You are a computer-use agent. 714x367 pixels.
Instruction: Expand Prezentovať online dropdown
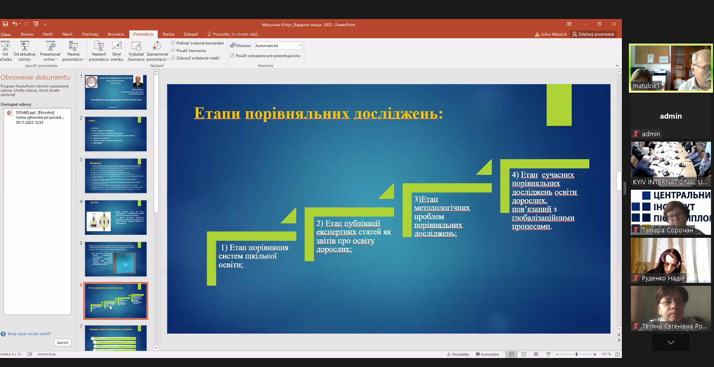point(50,50)
